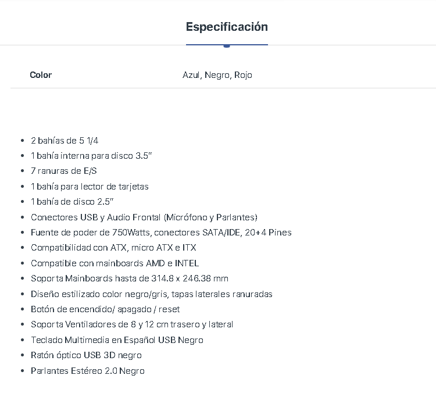Click the Teclado Multimedia USB line
The image size is (436, 400).
[117, 340]
